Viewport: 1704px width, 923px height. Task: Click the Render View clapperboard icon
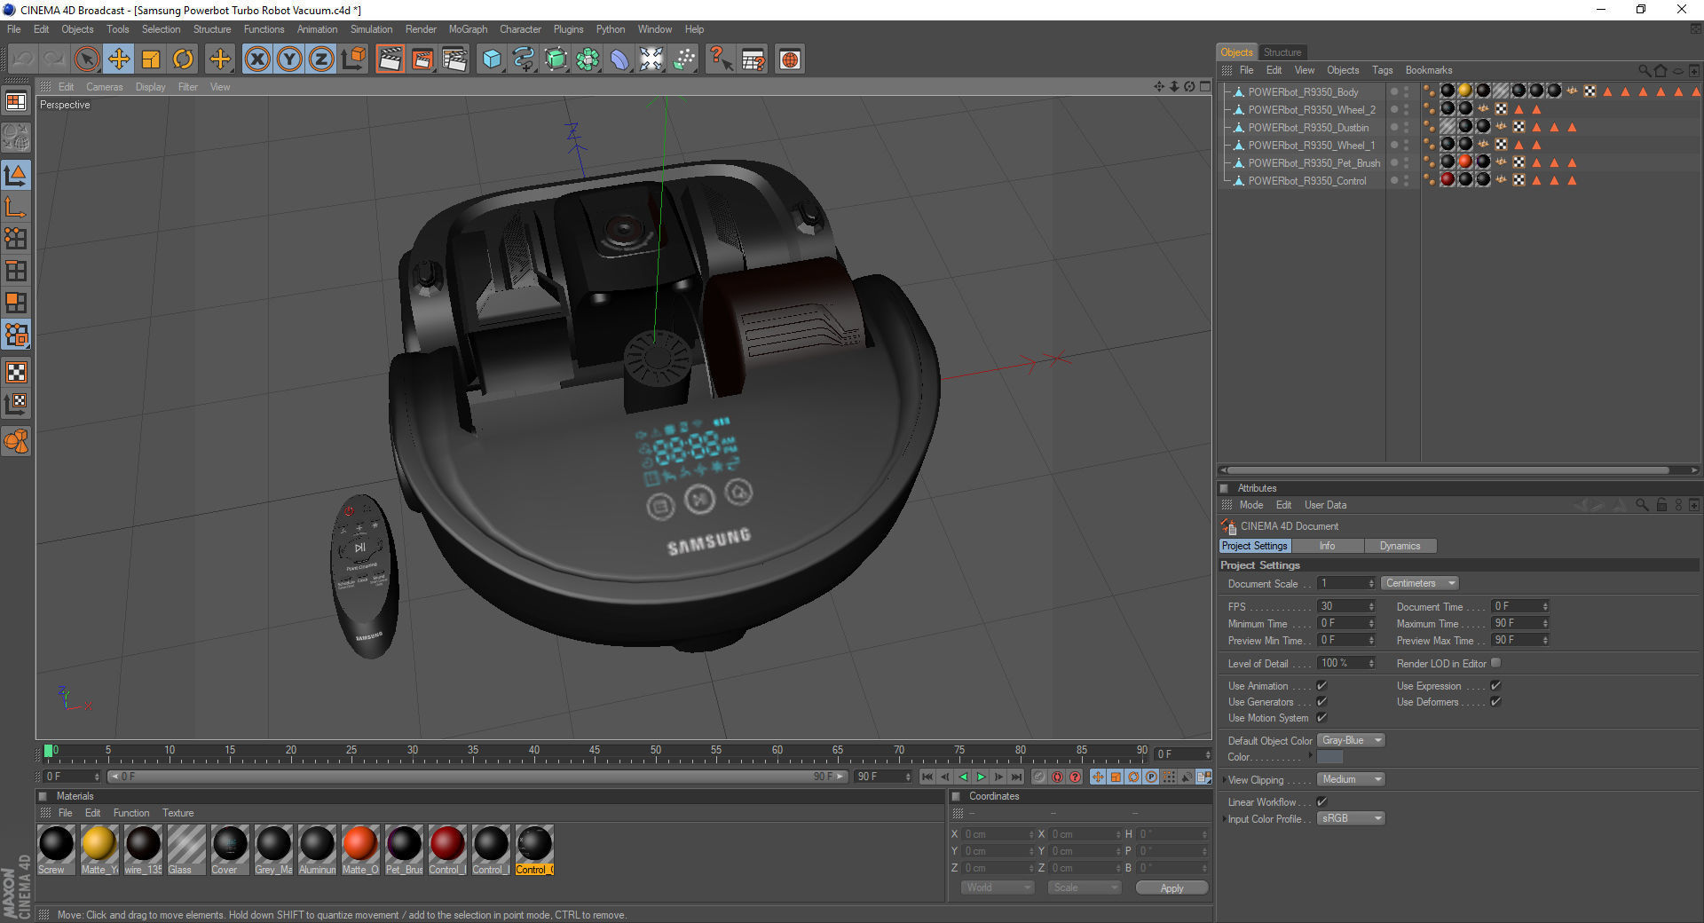(390, 59)
